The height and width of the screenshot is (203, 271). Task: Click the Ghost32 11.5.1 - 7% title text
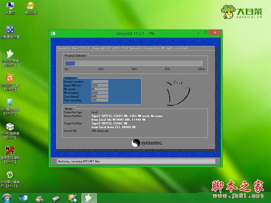pyautogui.click(x=135, y=33)
